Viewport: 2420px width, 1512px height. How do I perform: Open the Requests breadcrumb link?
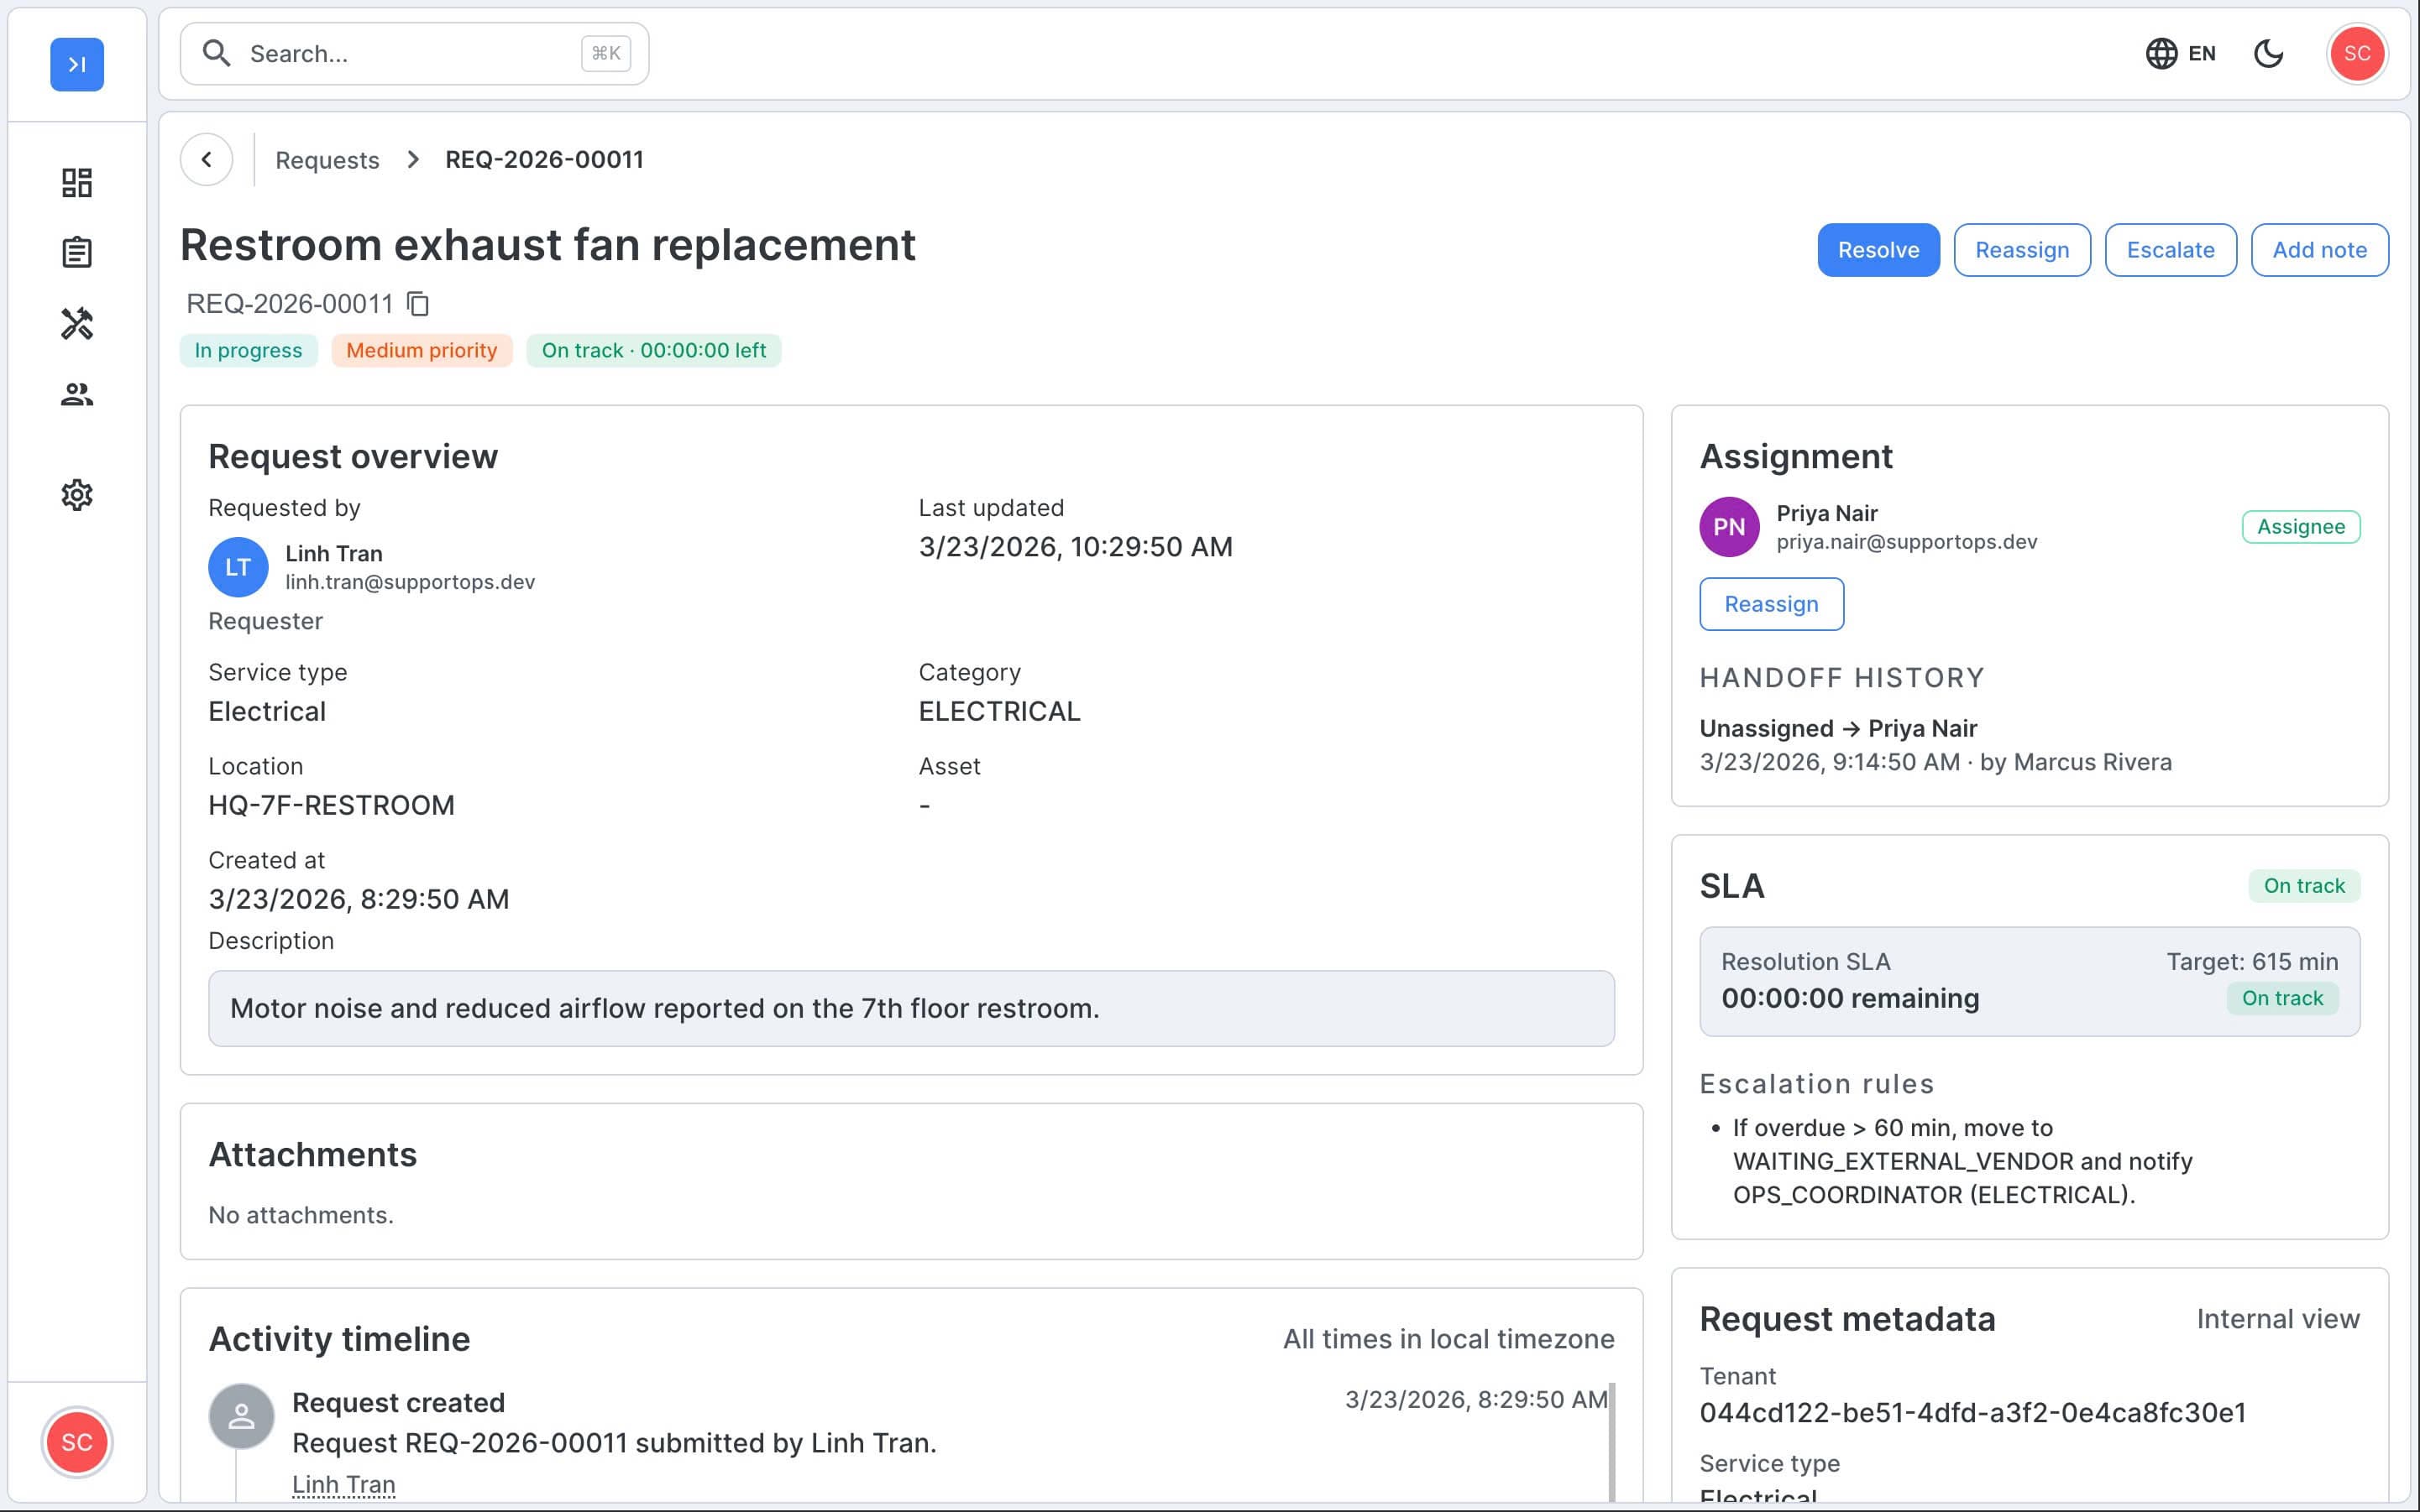click(327, 160)
